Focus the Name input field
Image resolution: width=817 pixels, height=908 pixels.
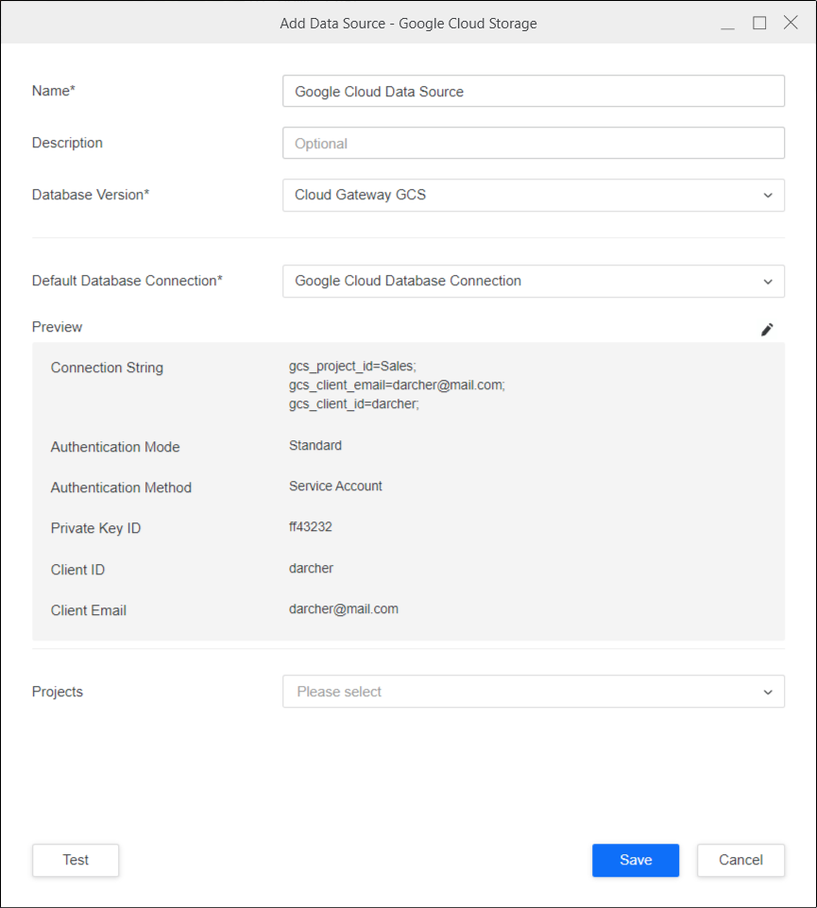click(533, 92)
